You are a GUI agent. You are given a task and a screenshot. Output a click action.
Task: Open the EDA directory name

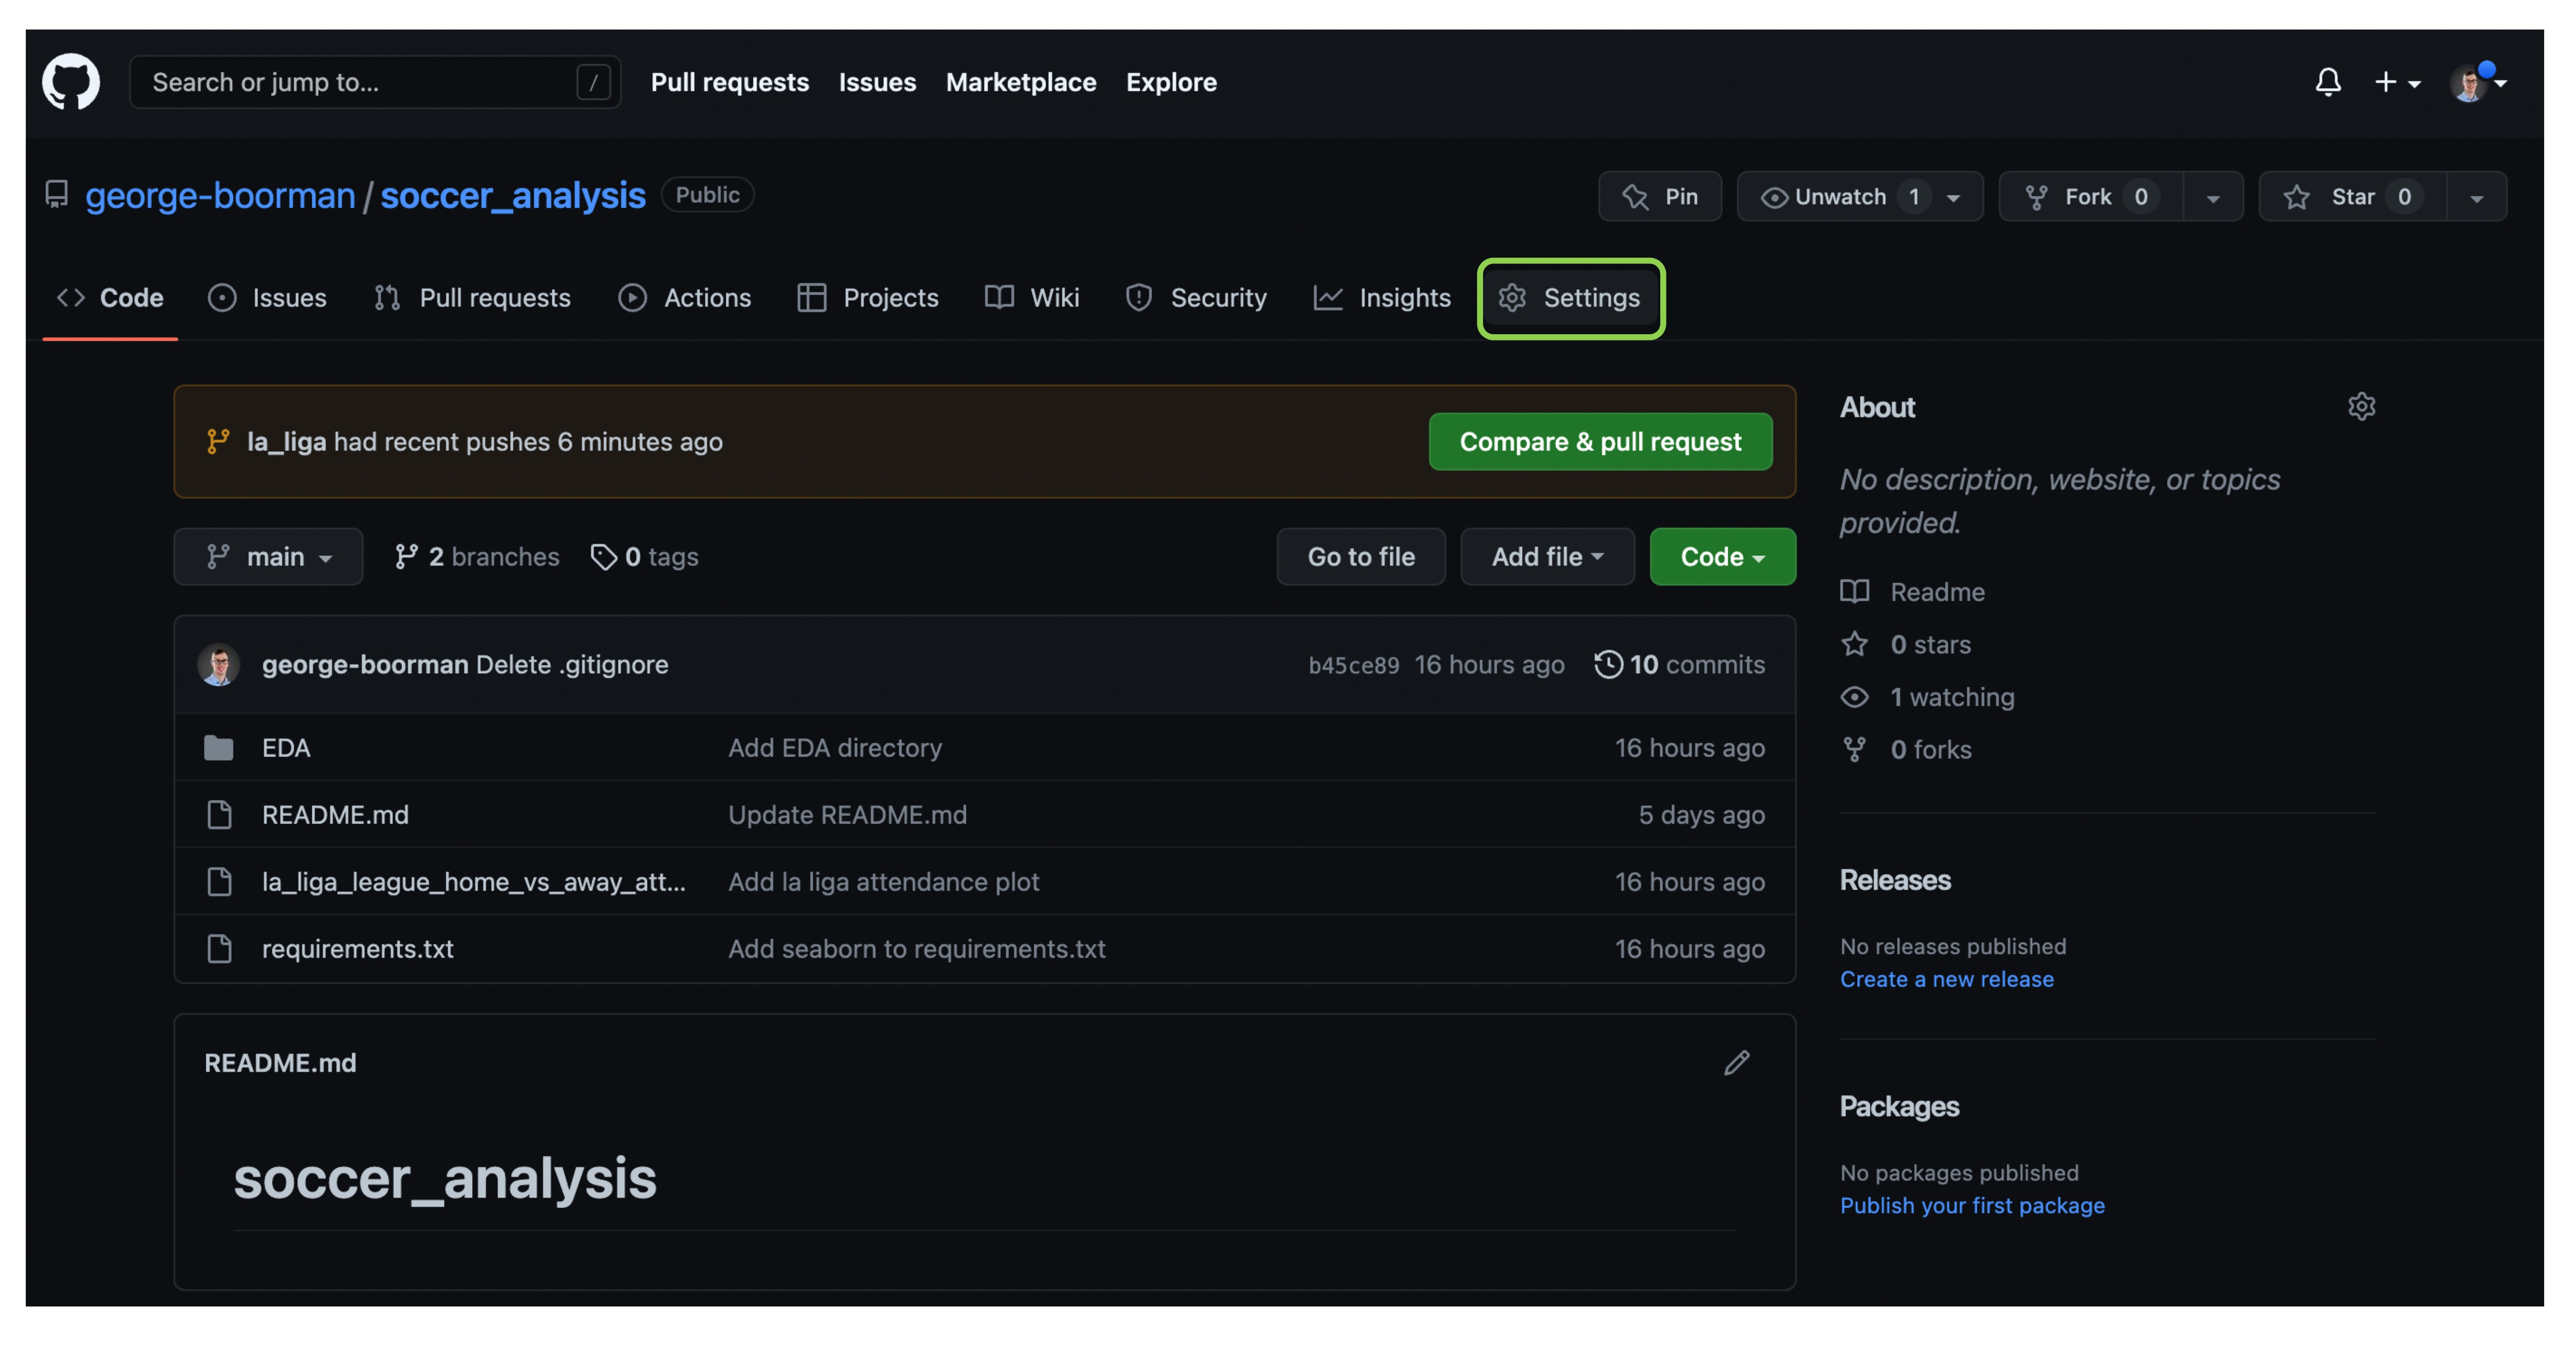pyautogui.click(x=286, y=748)
